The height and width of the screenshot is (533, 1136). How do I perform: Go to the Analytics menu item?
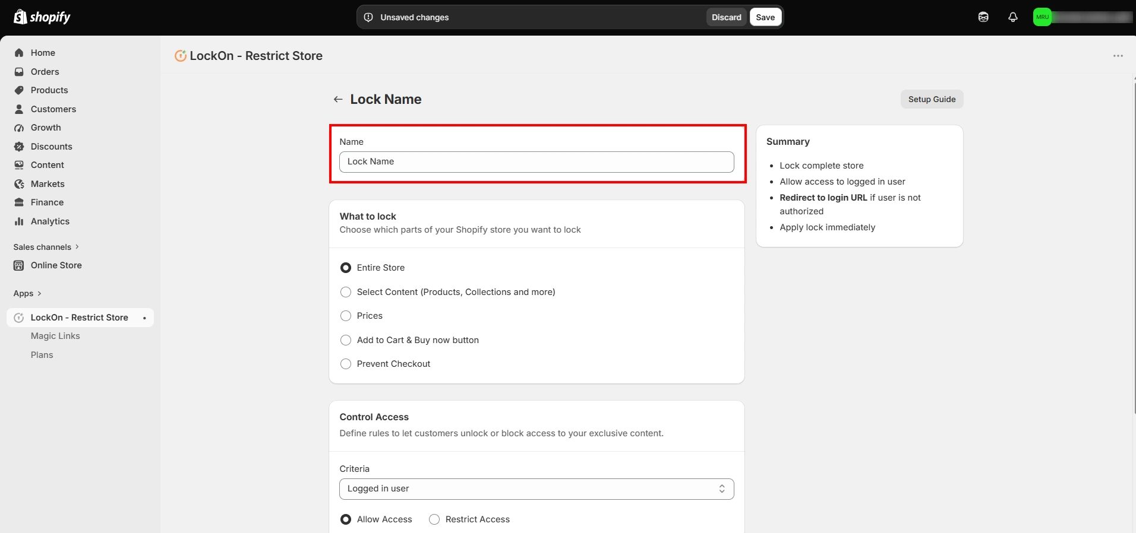pos(50,221)
